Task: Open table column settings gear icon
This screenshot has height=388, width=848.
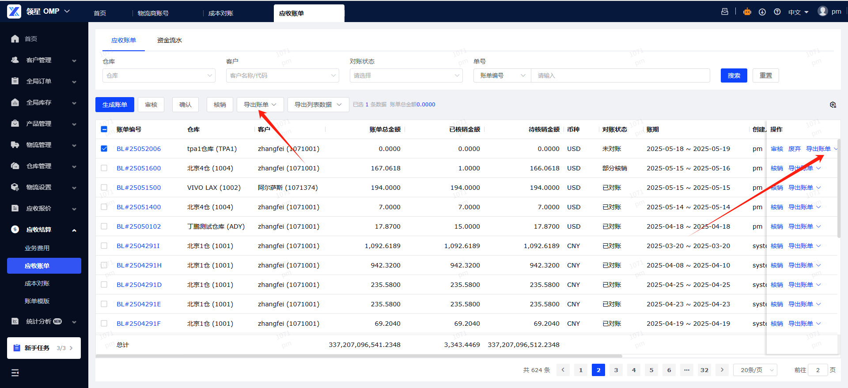Action: point(833,105)
